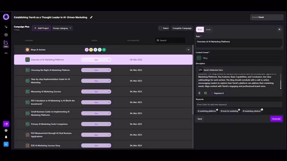The width and height of the screenshot is (287, 161).
Task: Open status dropdown for Primary AI Marketing Tools Comparison
Action: point(96,124)
